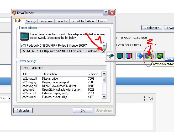Screen dimensions: 174x132
Task: Click the graphics card low-level settings icon
Action: (111, 56)
